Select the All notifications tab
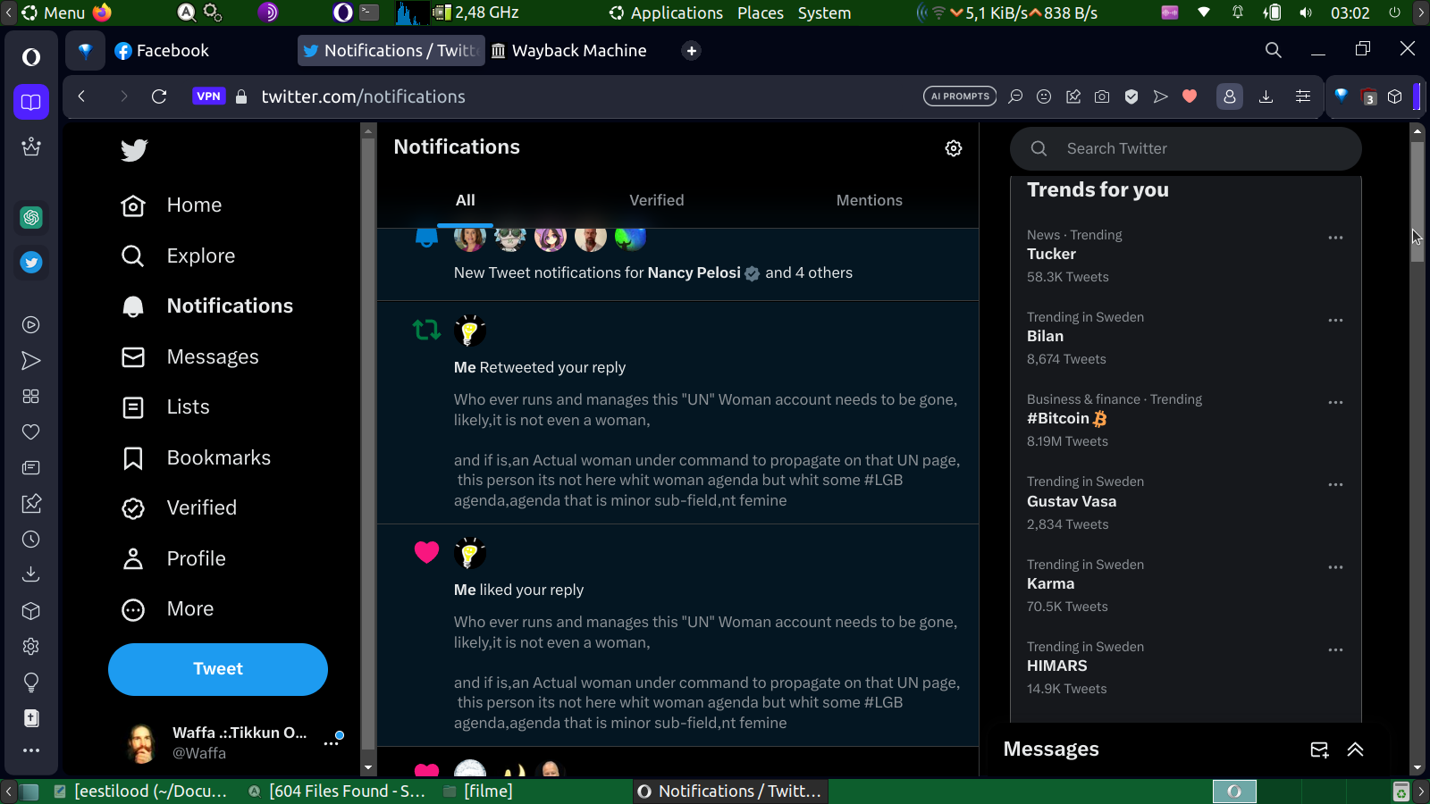 [466, 200]
